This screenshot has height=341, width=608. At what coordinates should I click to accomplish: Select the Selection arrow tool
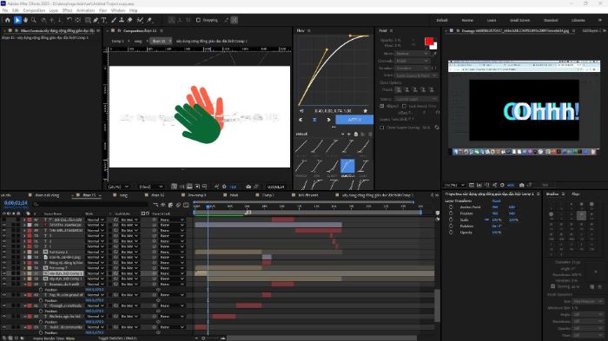click(17, 20)
